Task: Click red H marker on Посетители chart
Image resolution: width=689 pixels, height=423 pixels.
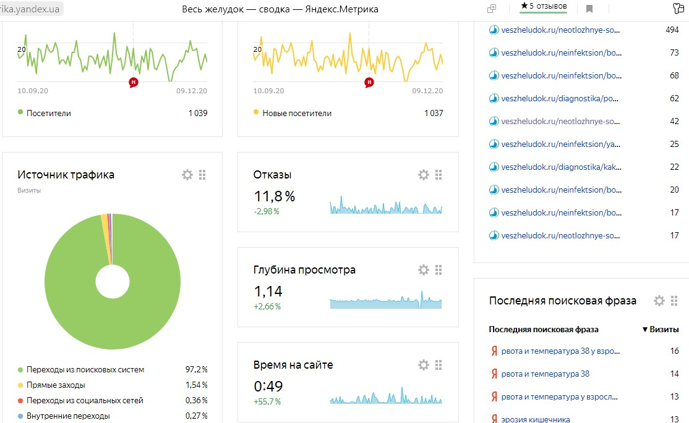Action: 133,82
